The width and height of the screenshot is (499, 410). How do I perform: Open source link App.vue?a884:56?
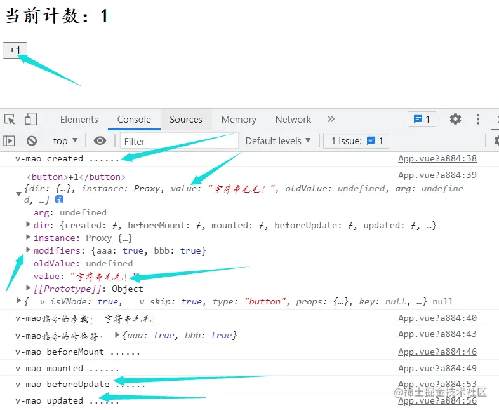tap(437, 400)
